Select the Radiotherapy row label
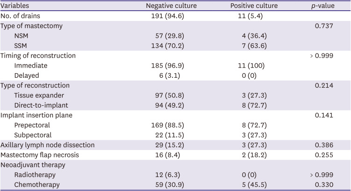Image resolution: width=351 pixels, height=191 pixels. [34, 175]
